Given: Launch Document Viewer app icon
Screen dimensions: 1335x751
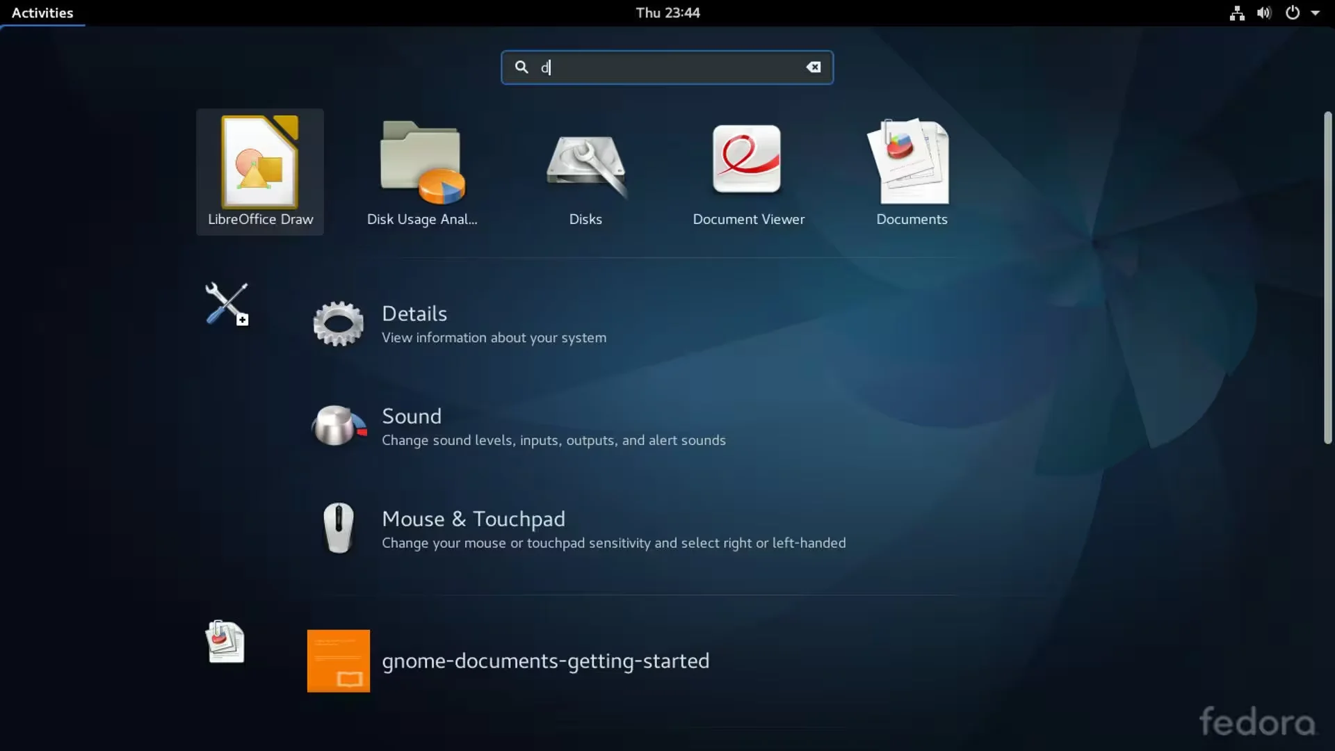Looking at the screenshot, I should 747,159.
